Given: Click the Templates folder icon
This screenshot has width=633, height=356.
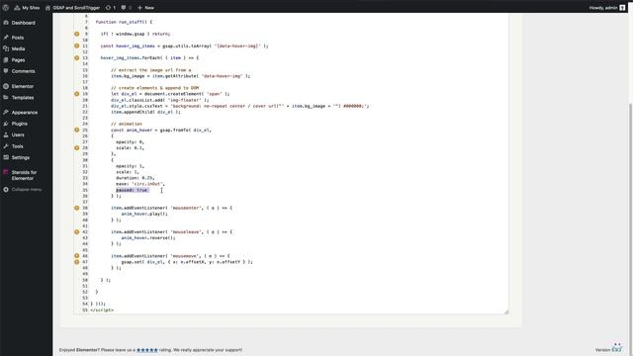Looking at the screenshot, I should click(x=6, y=97).
